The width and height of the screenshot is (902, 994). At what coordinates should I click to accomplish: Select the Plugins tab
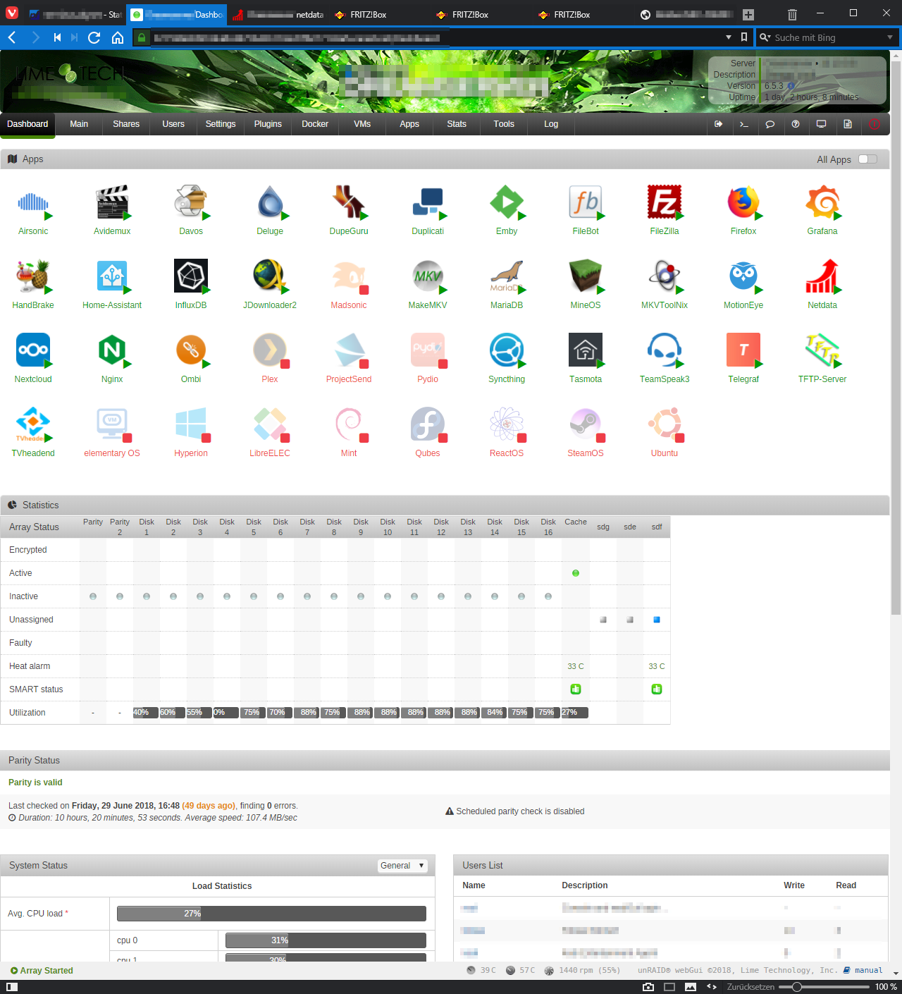(268, 124)
